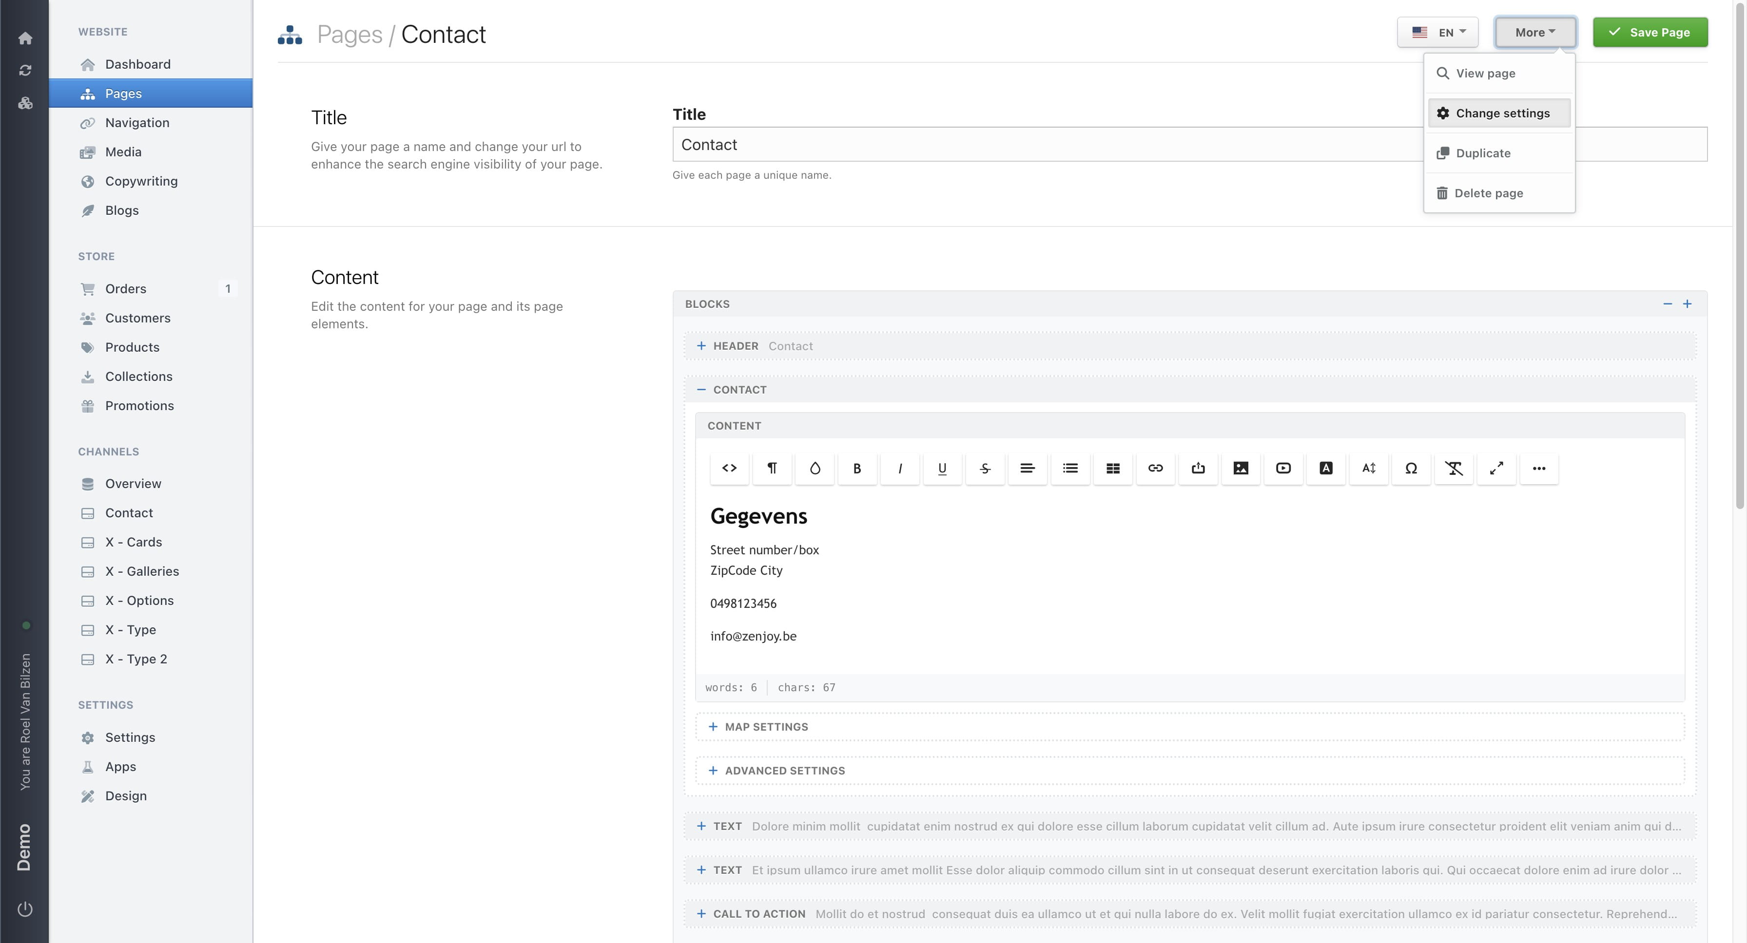Click the fullscreen expand editor icon
This screenshot has height=943, width=1747.
click(x=1496, y=468)
